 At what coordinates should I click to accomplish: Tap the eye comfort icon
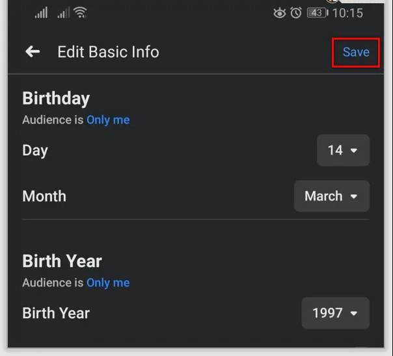(280, 13)
